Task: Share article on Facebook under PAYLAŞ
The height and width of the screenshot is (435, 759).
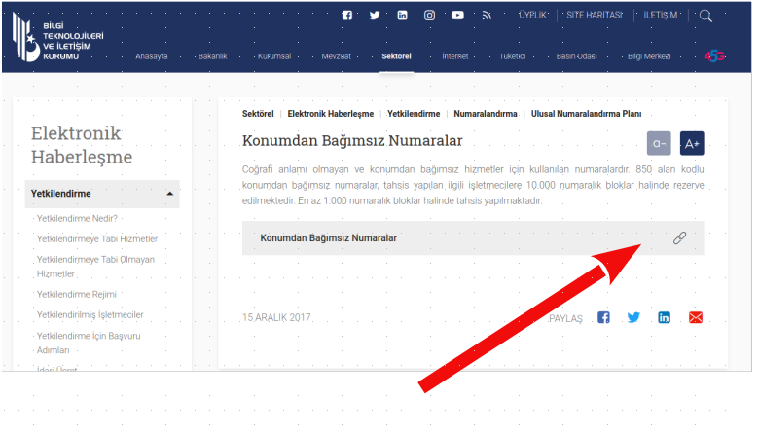Action: click(x=603, y=317)
